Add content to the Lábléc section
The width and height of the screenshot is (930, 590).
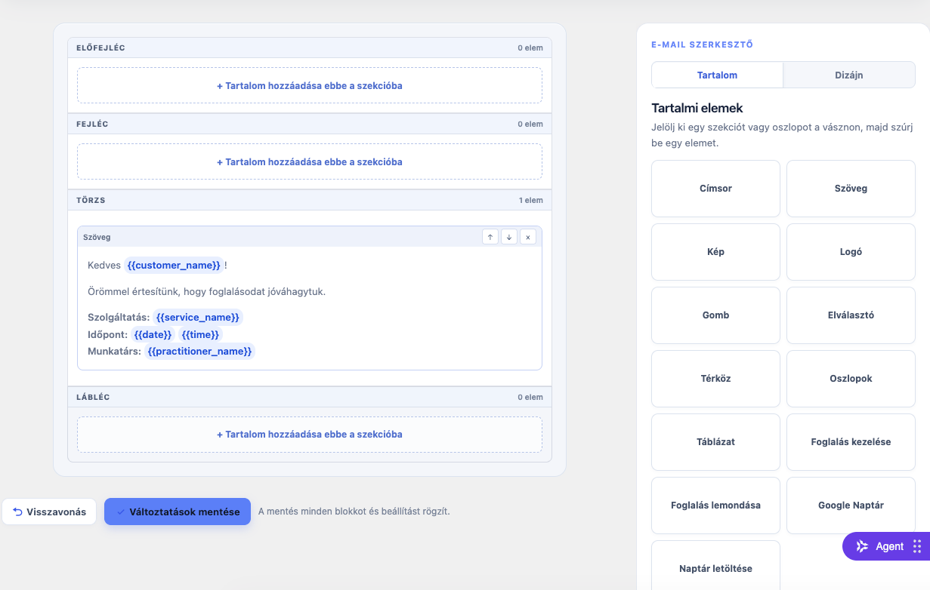(310, 435)
